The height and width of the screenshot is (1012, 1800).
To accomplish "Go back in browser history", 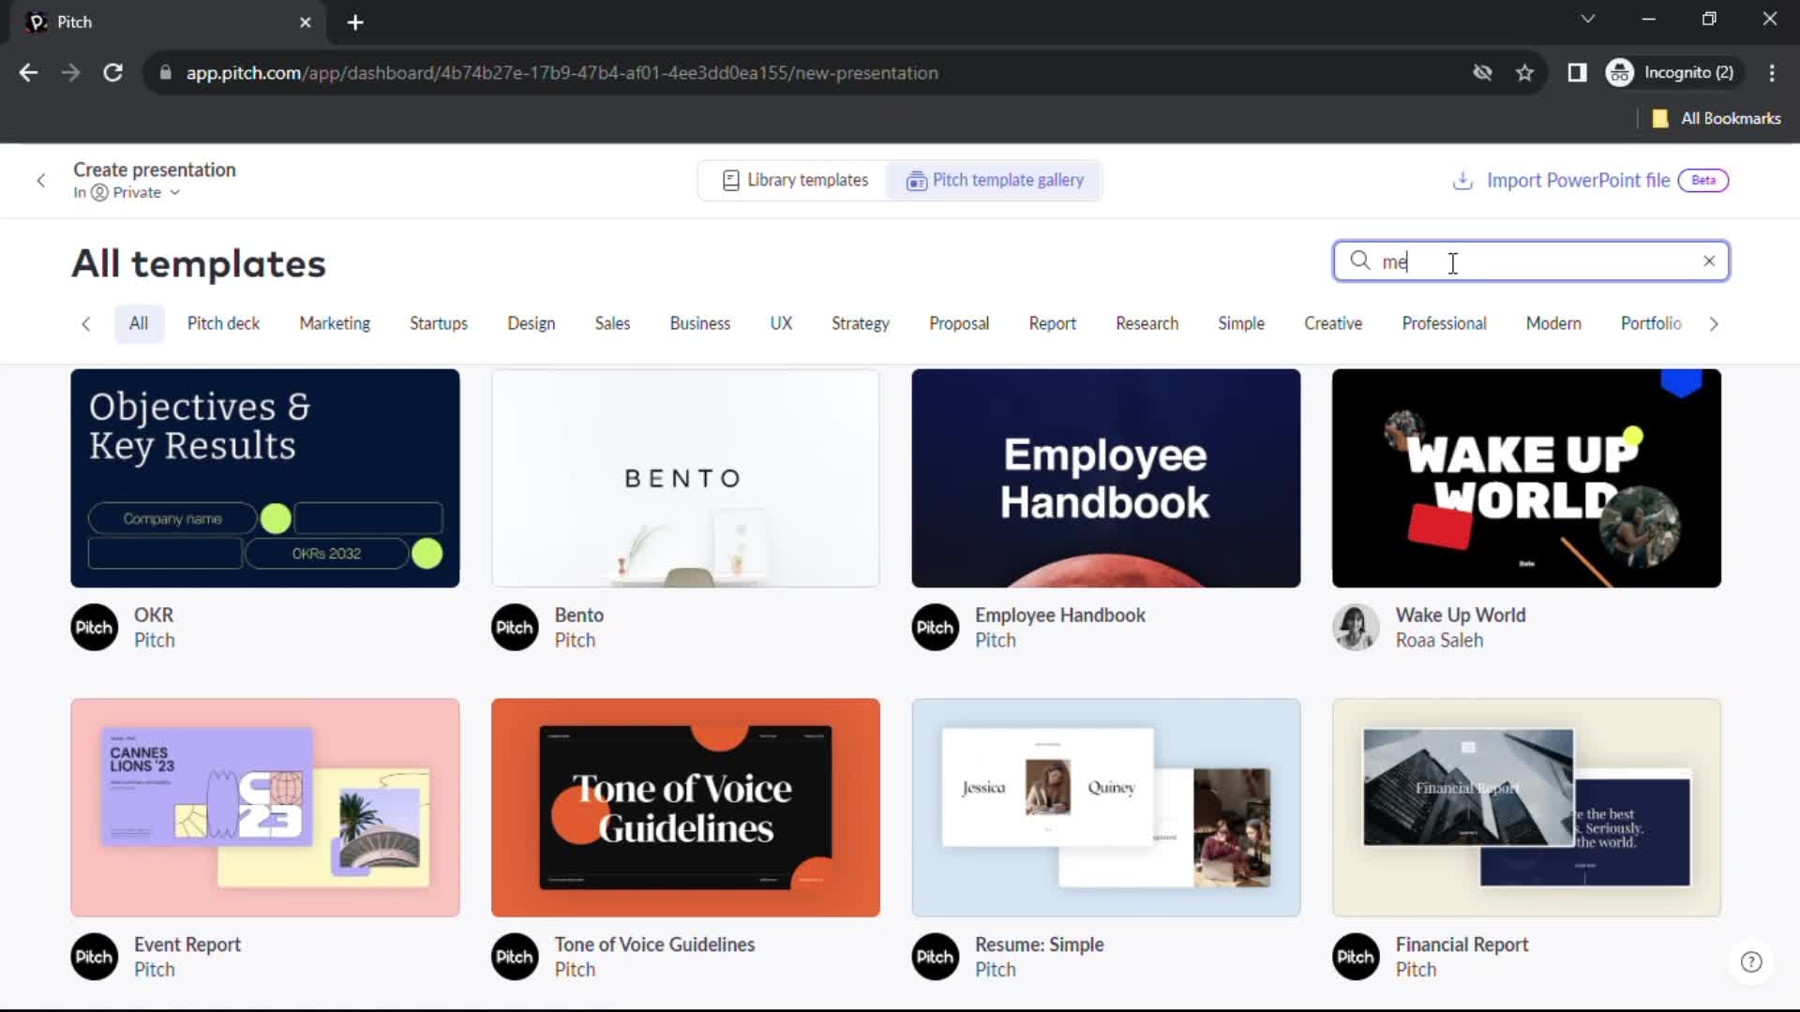I will pyautogui.click(x=28, y=72).
